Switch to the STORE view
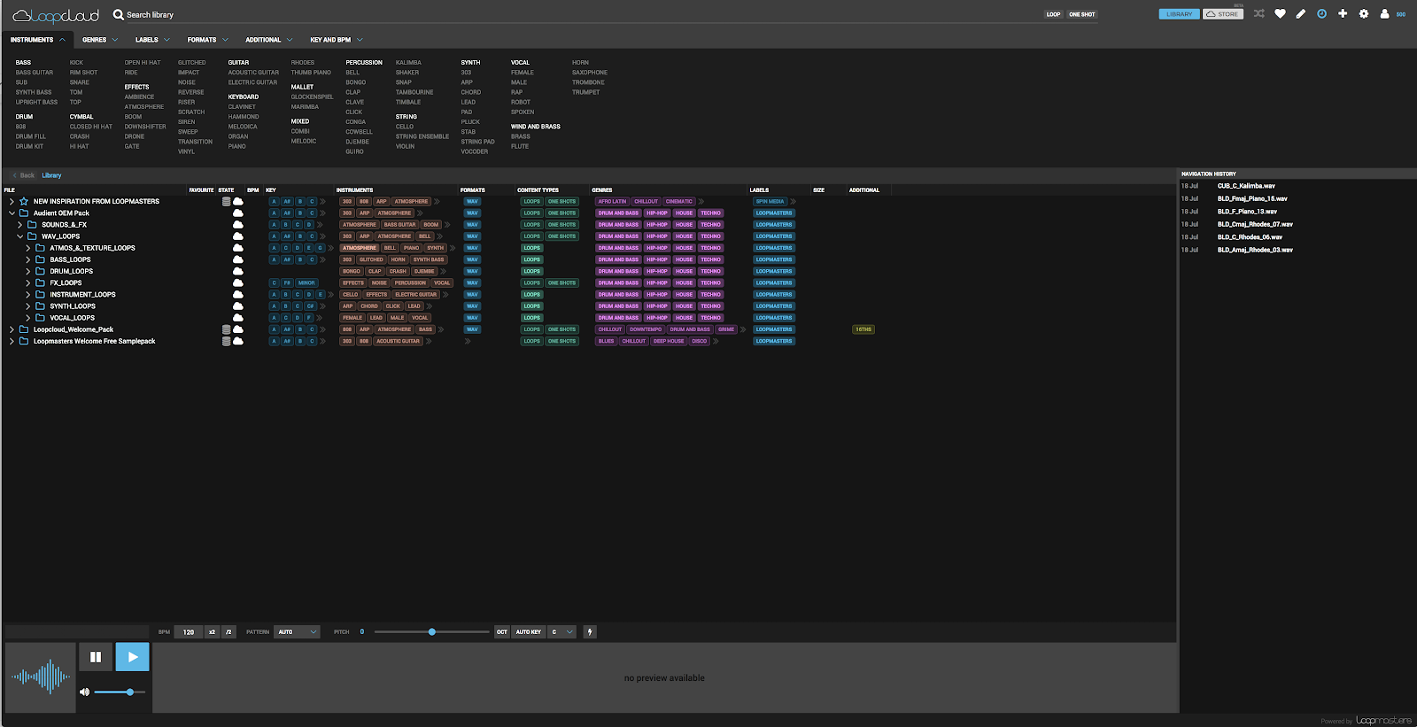 click(x=1223, y=14)
